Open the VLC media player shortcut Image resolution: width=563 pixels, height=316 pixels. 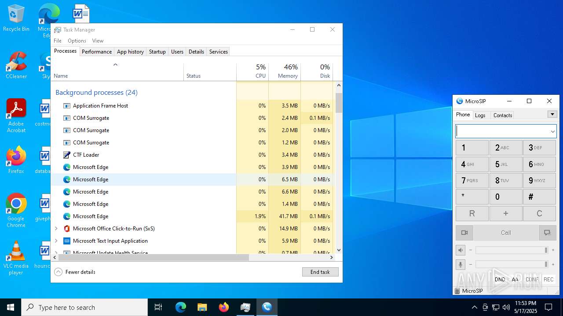click(16, 258)
